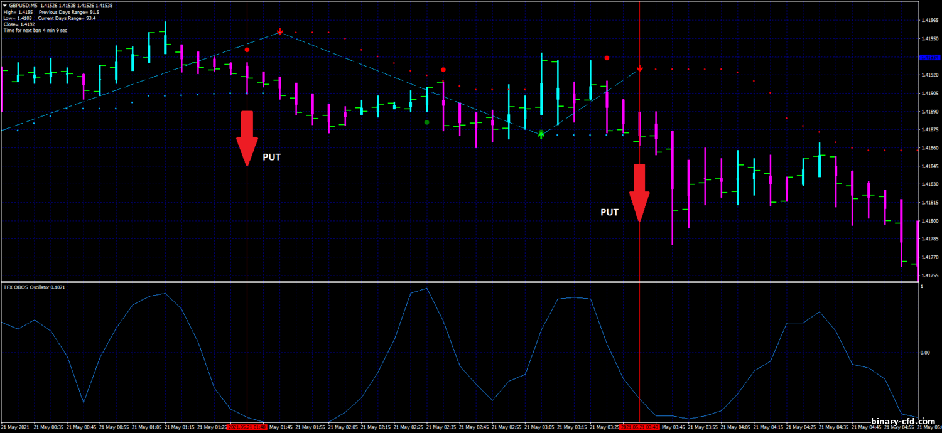Click the 1.41875 price axis label
942x433 pixels.
(x=929, y=130)
